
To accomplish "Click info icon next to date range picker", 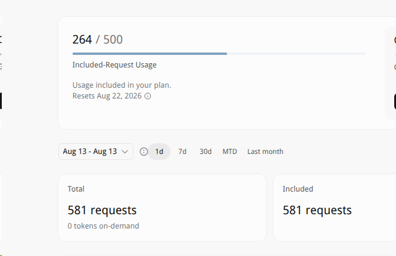I will pos(144,152).
